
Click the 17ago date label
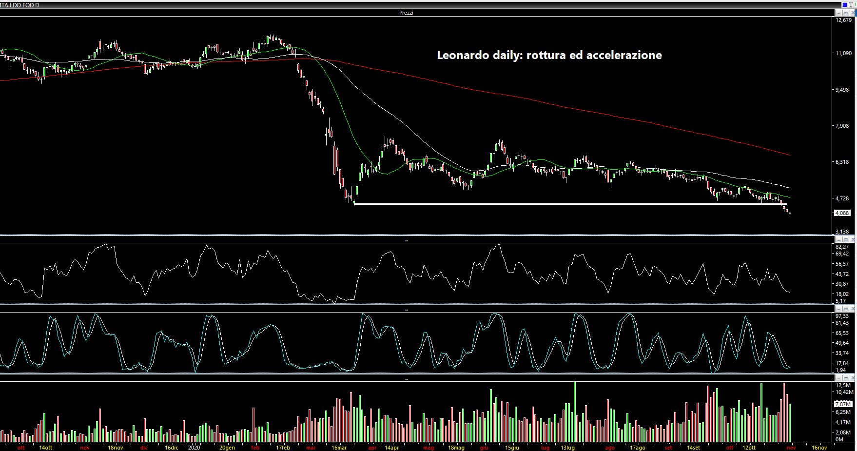pyautogui.click(x=637, y=447)
